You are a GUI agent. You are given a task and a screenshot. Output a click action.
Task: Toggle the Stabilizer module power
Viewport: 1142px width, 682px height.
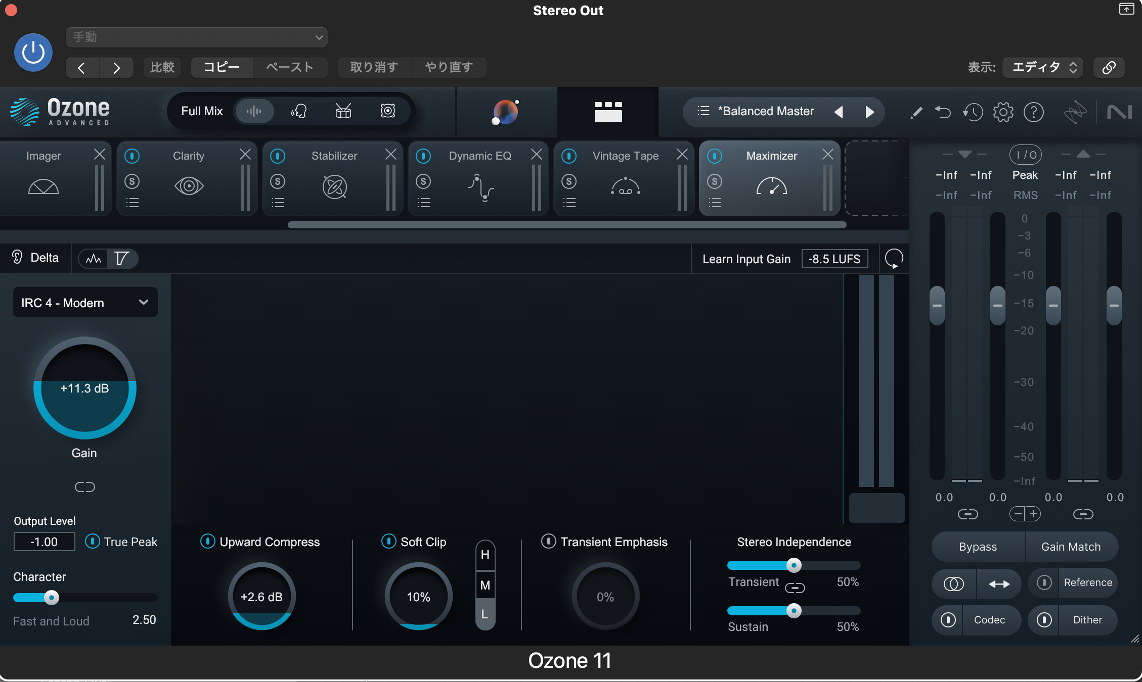pyautogui.click(x=278, y=156)
